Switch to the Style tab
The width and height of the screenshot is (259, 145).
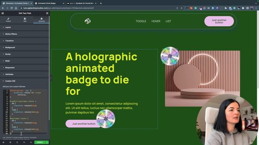coord(25,20)
